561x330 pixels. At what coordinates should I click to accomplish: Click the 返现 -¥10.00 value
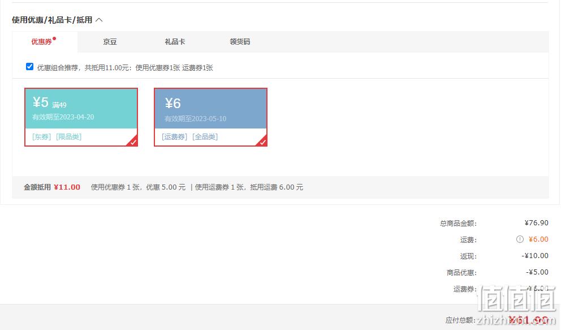[x=535, y=256]
